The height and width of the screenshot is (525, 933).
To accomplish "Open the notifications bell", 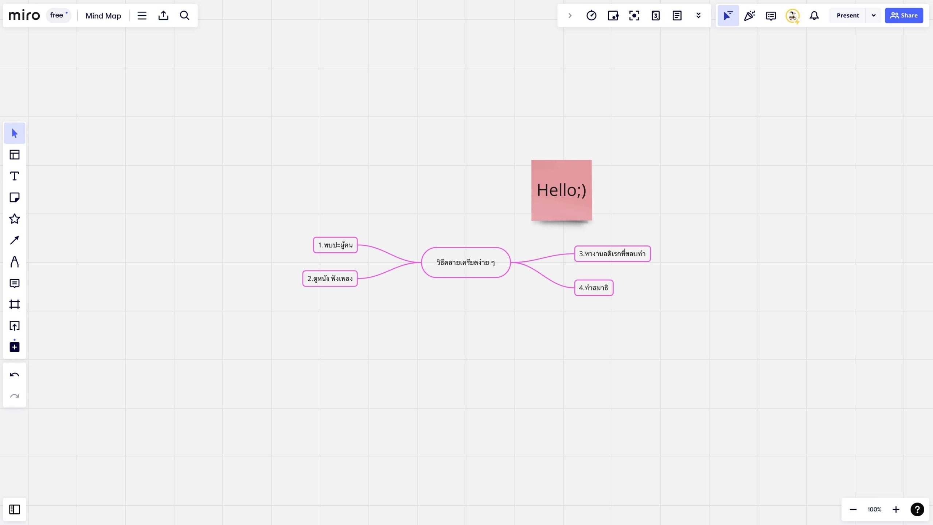I will coord(814,16).
